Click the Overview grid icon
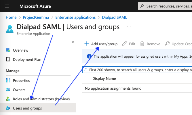Screen dimensions: 192x115 coord(8,50)
